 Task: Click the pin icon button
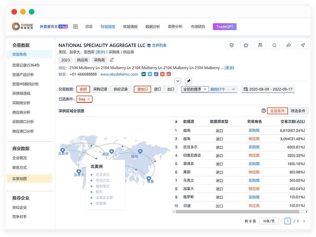tap(189, 81)
